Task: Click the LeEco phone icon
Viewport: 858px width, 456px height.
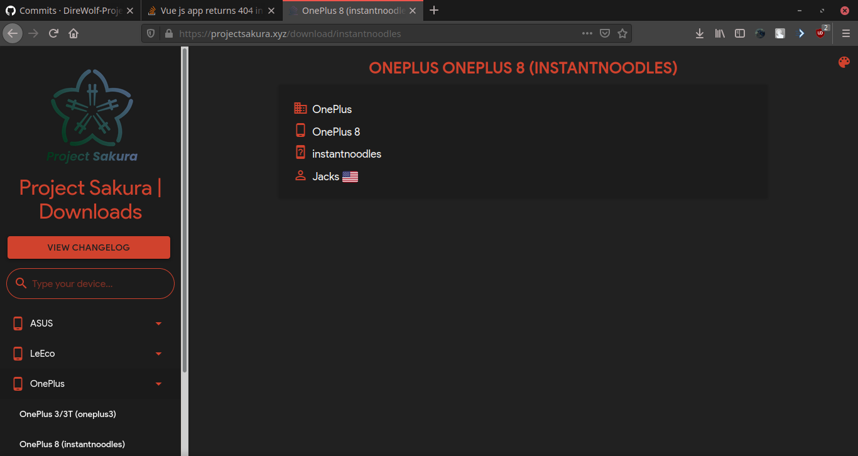Action: (x=18, y=354)
